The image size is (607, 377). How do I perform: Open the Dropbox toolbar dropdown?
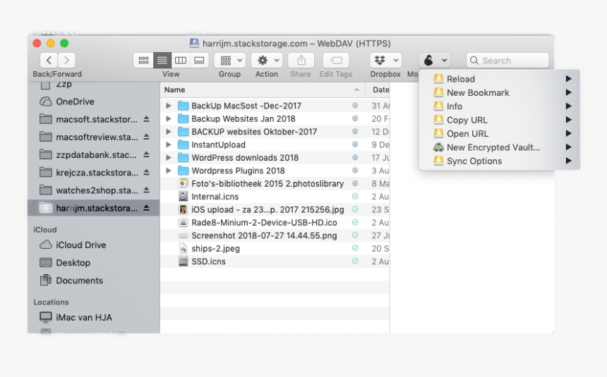[x=385, y=61]
